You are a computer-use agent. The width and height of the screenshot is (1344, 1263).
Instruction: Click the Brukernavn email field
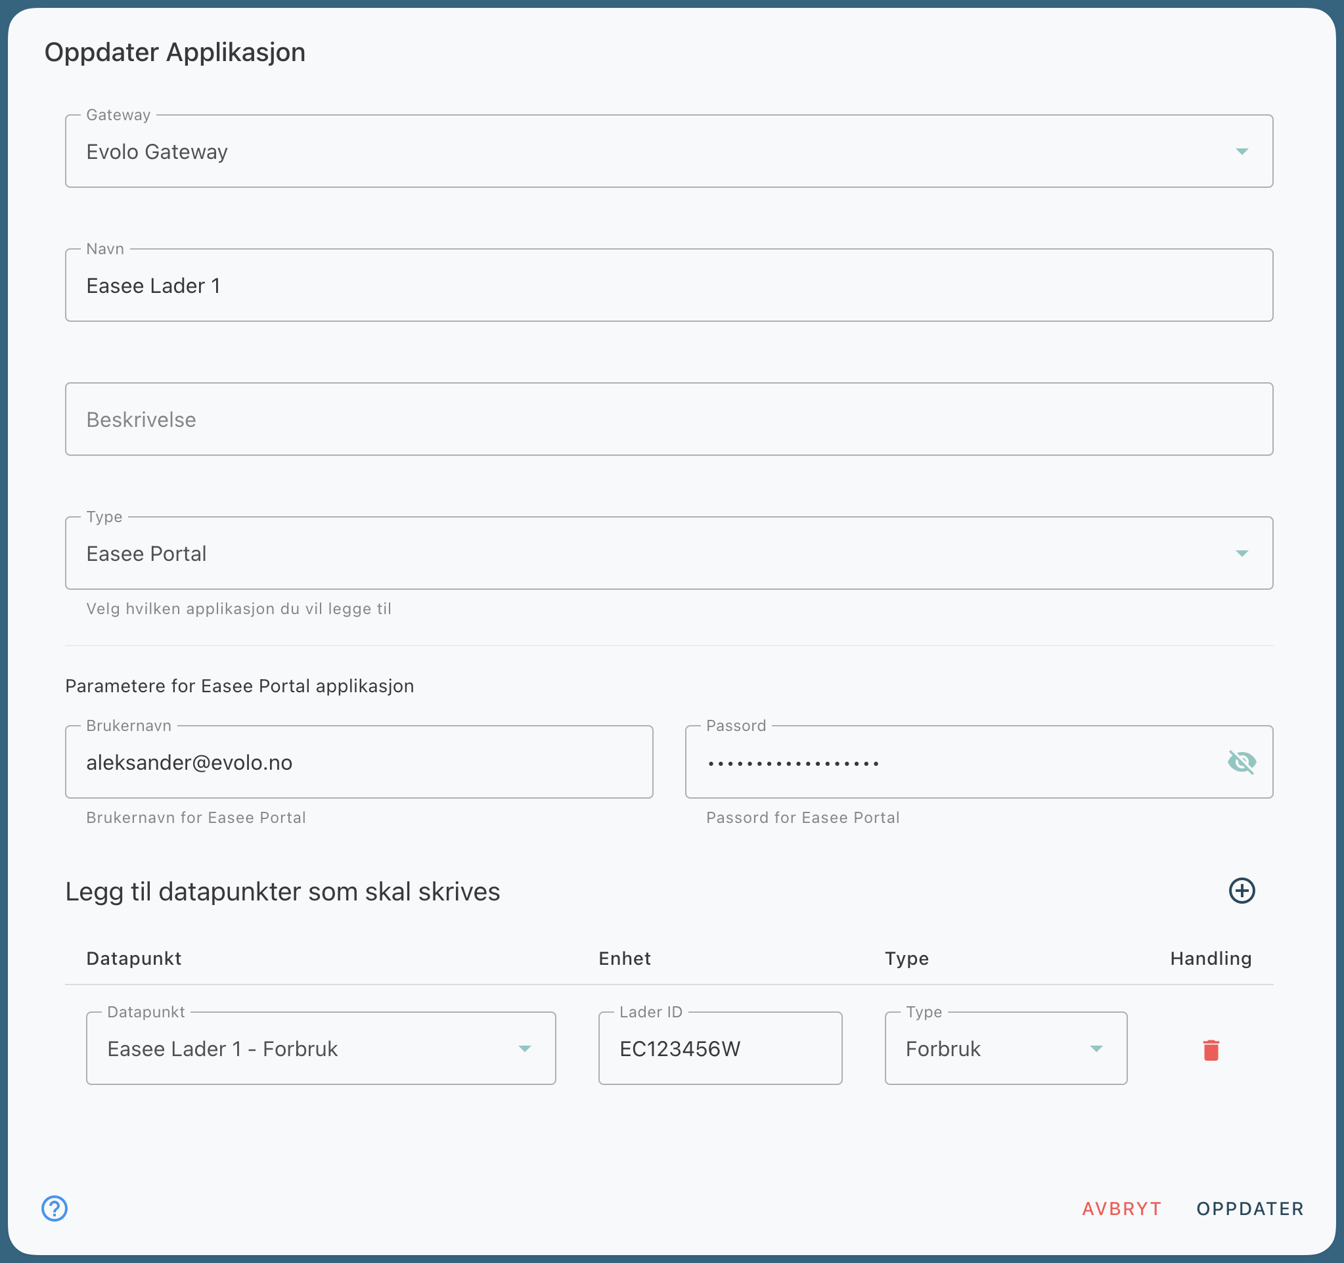tap(358, 763)
